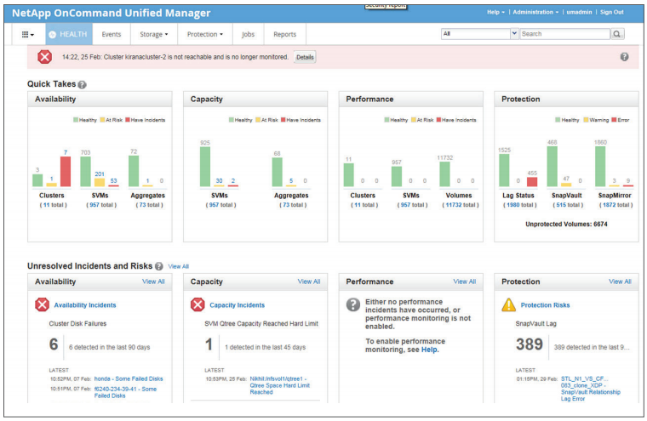
Task: Click SnapMirror 1872 total link
Action: point(616,205)
